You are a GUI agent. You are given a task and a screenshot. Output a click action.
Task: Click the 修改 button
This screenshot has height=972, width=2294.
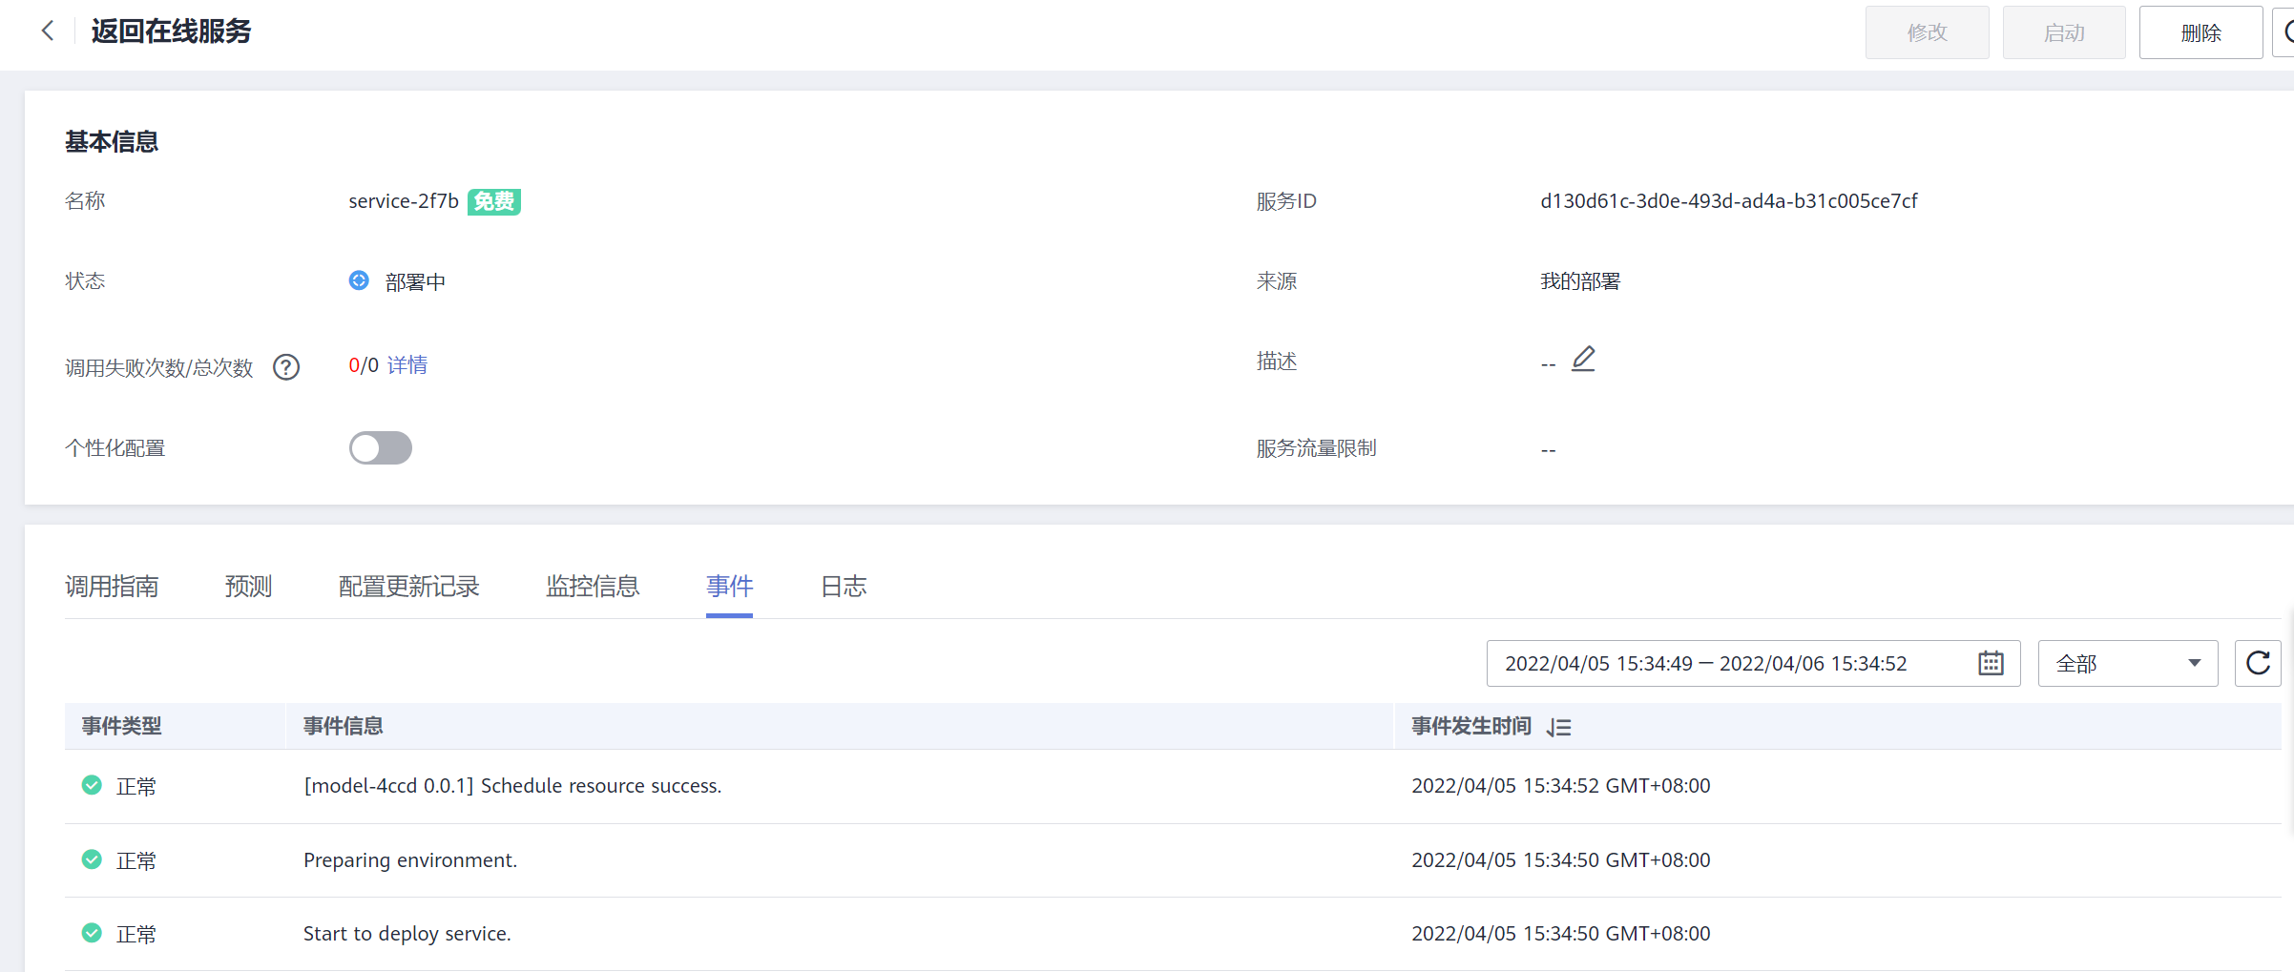[x=1927, y=32]
